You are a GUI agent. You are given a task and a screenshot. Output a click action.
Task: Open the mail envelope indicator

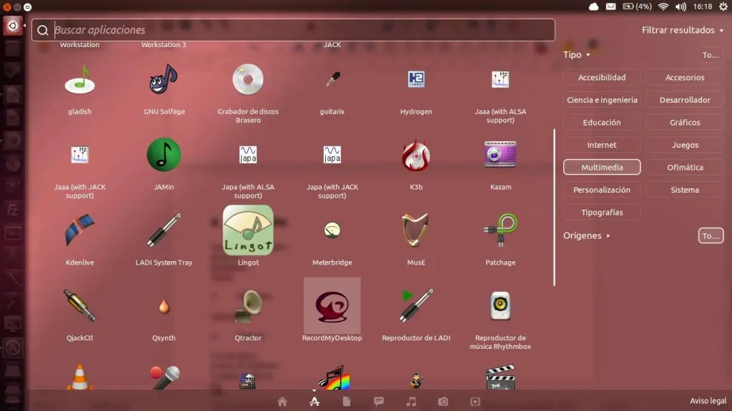click(x=610, y=6)
